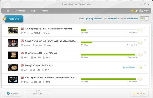Viewport: 153px width, 98px height.
Task: Select title A Chimpanzee's Tale - Nature Documentary.mp4
Action: point(49,29)
